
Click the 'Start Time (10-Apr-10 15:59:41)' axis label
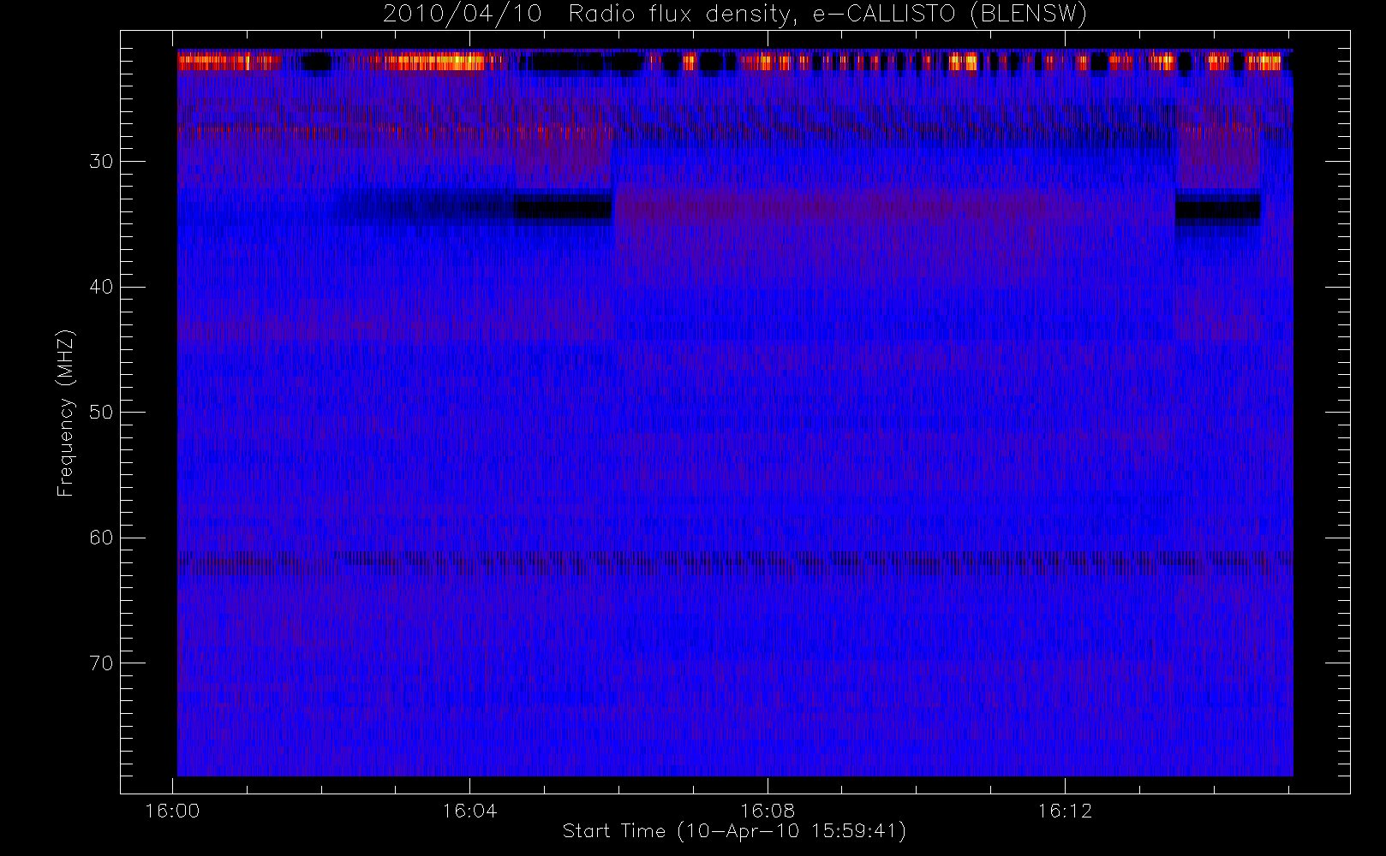click(734, 831)
